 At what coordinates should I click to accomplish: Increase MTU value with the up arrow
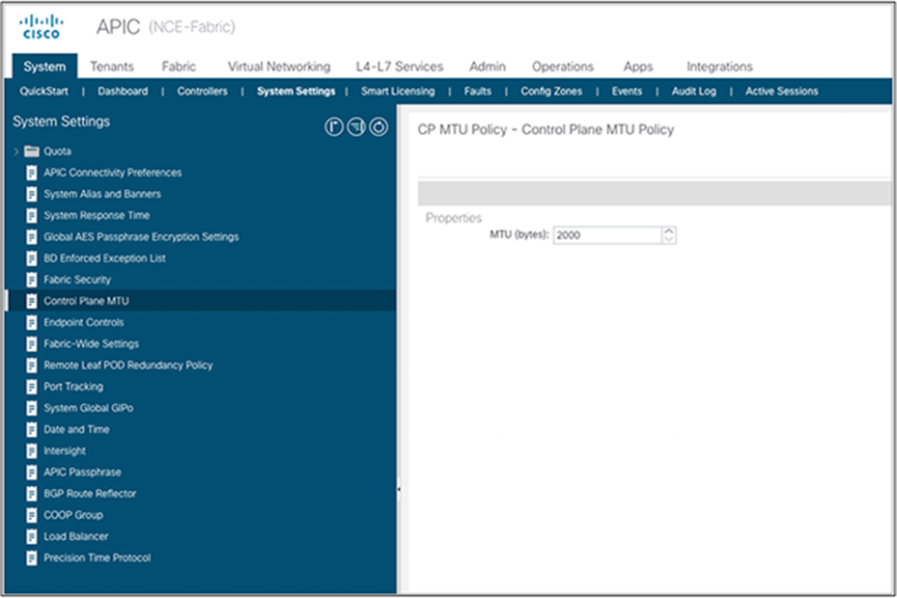pos(669,231)
